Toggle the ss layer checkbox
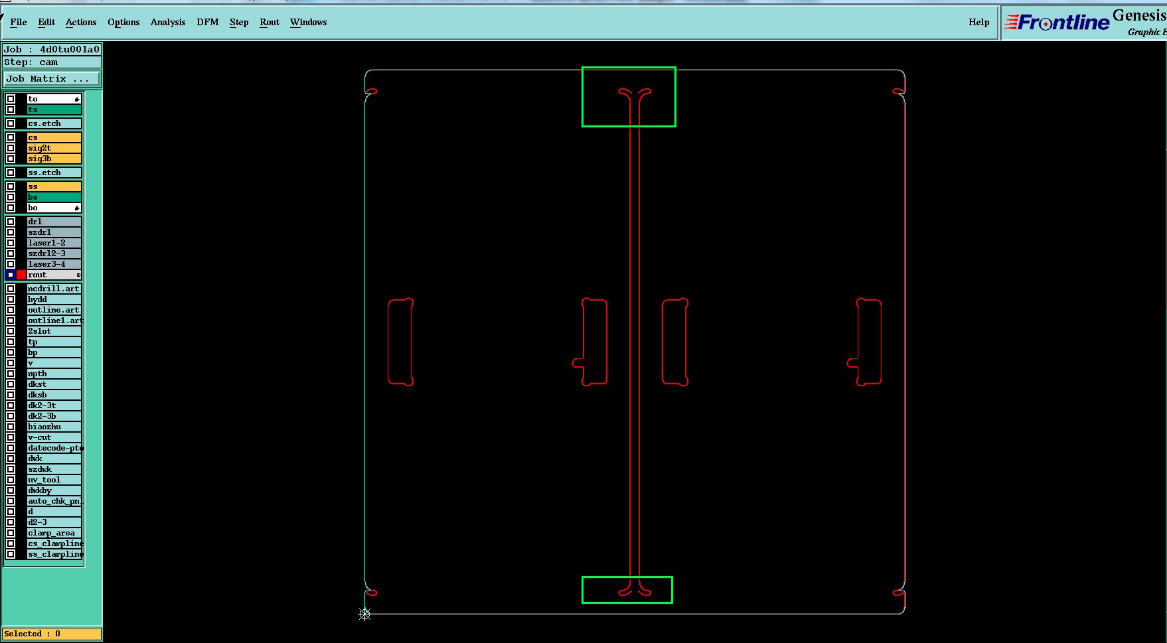 [x=11, y=186]
